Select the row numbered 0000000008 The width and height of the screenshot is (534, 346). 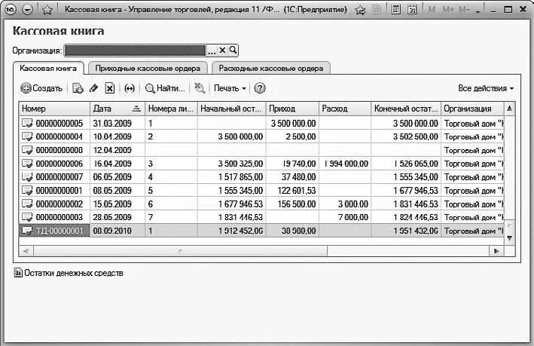261,150
